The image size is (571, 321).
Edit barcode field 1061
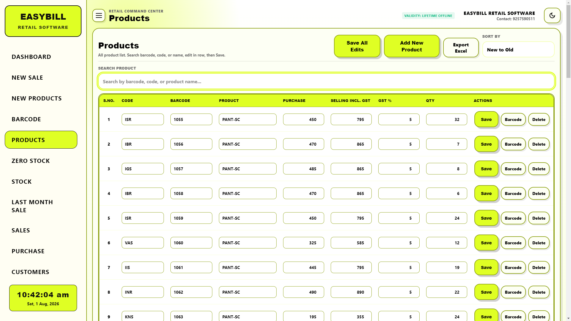coord(191,267)
